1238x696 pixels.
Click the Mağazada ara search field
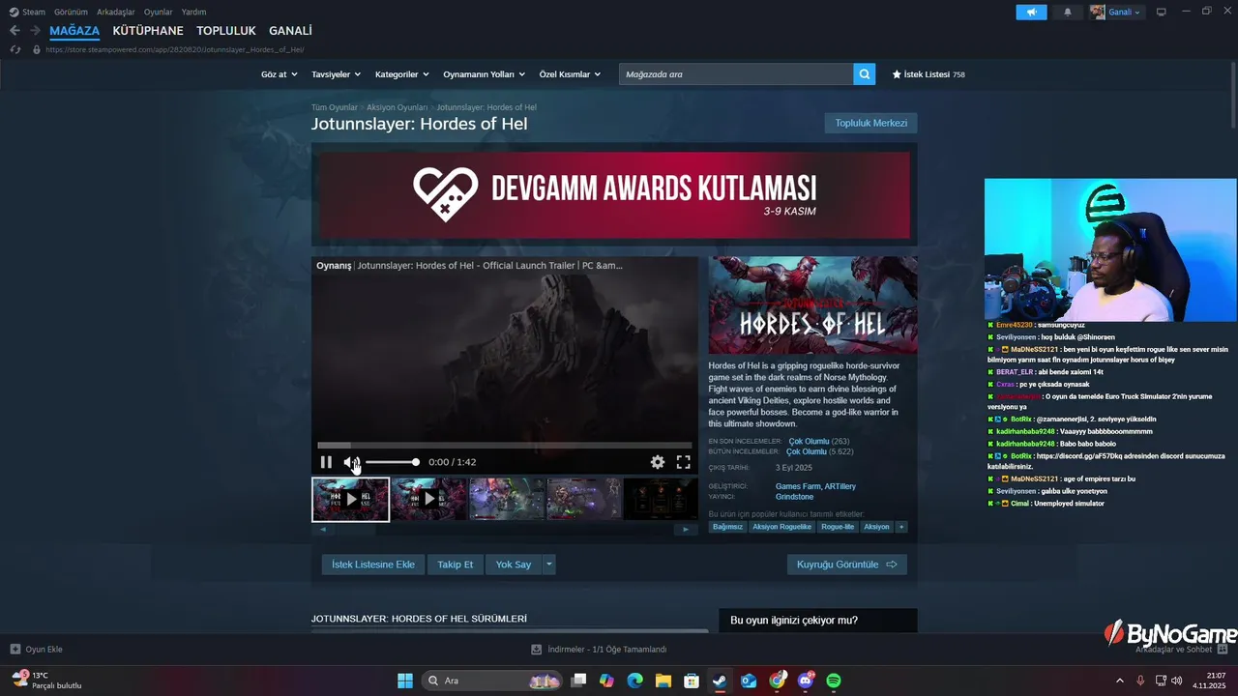(736, 74)
